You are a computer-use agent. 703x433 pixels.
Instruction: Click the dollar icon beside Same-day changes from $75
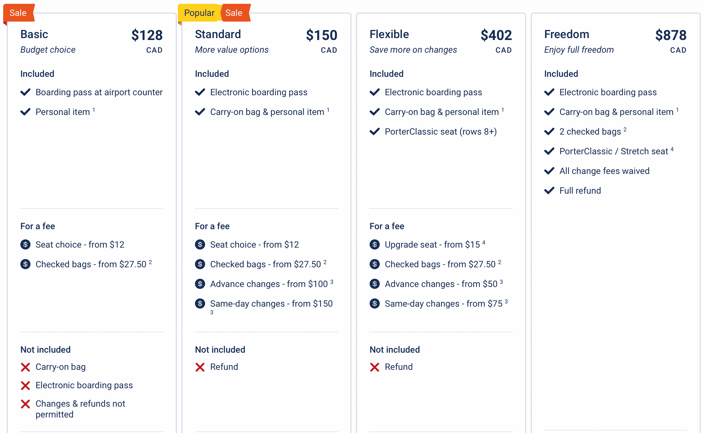pos(375,303)
